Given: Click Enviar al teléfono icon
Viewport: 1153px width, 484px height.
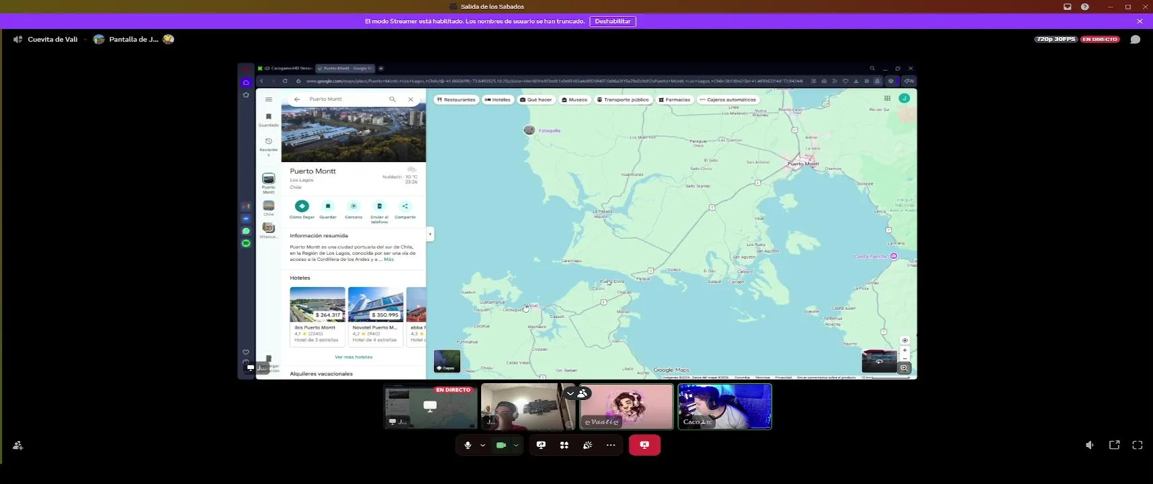Looking at the screenshot, I should tap(380, 206).
